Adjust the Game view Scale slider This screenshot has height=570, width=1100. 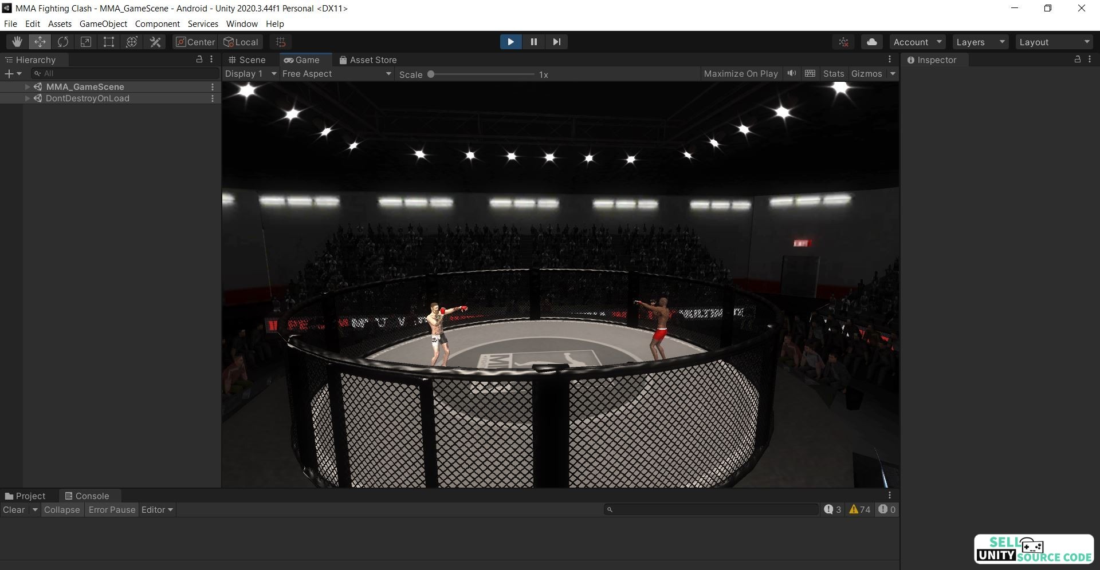click(x=431, y=74)
